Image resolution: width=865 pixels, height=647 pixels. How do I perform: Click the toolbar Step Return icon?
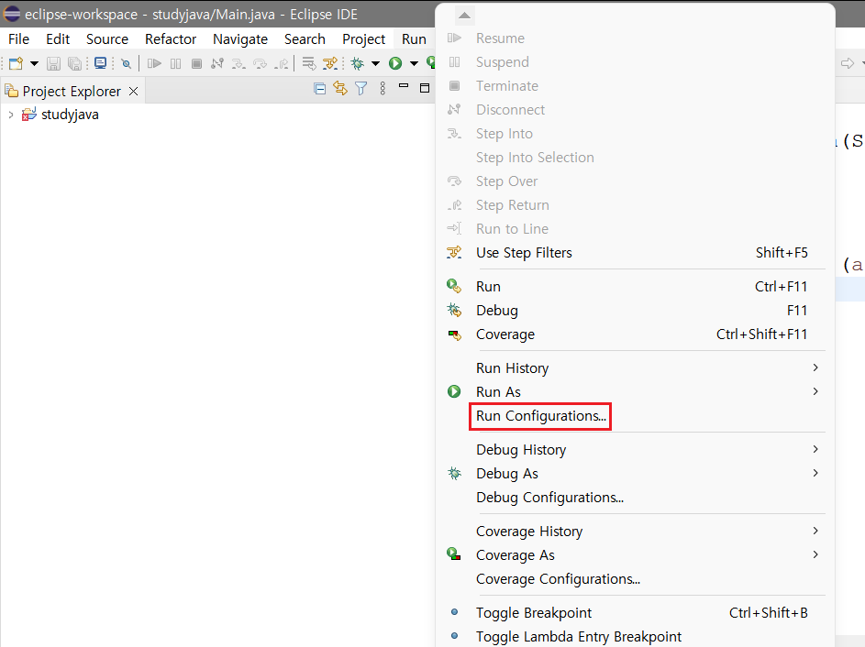(282, 64)
